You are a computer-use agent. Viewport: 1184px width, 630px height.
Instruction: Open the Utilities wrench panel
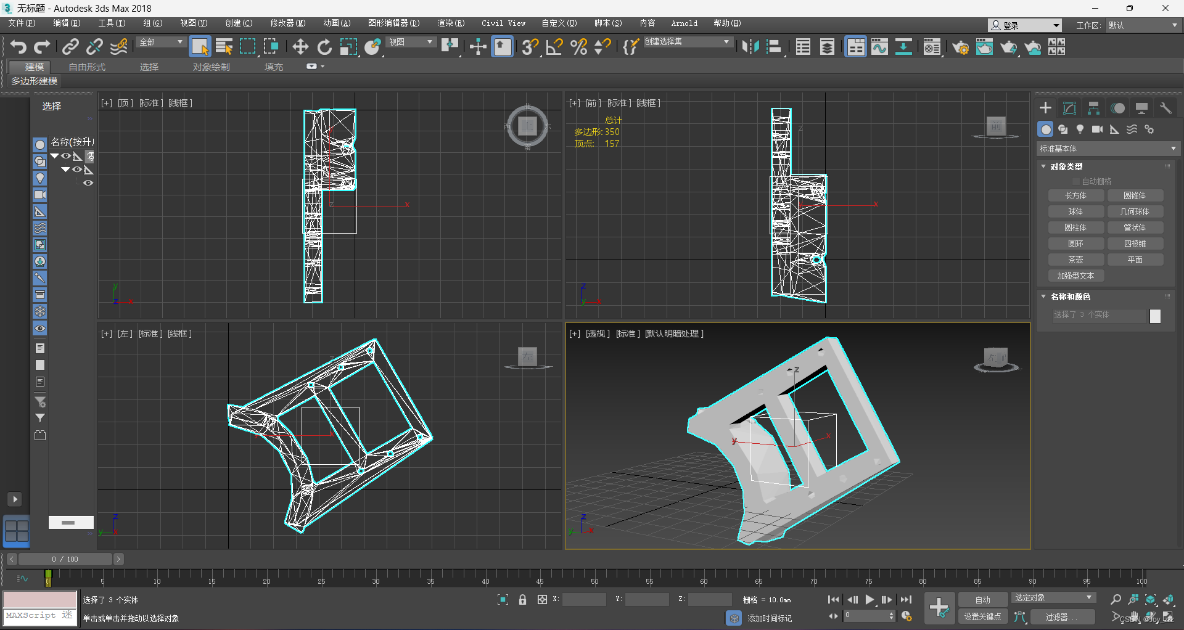[1165, 108]
